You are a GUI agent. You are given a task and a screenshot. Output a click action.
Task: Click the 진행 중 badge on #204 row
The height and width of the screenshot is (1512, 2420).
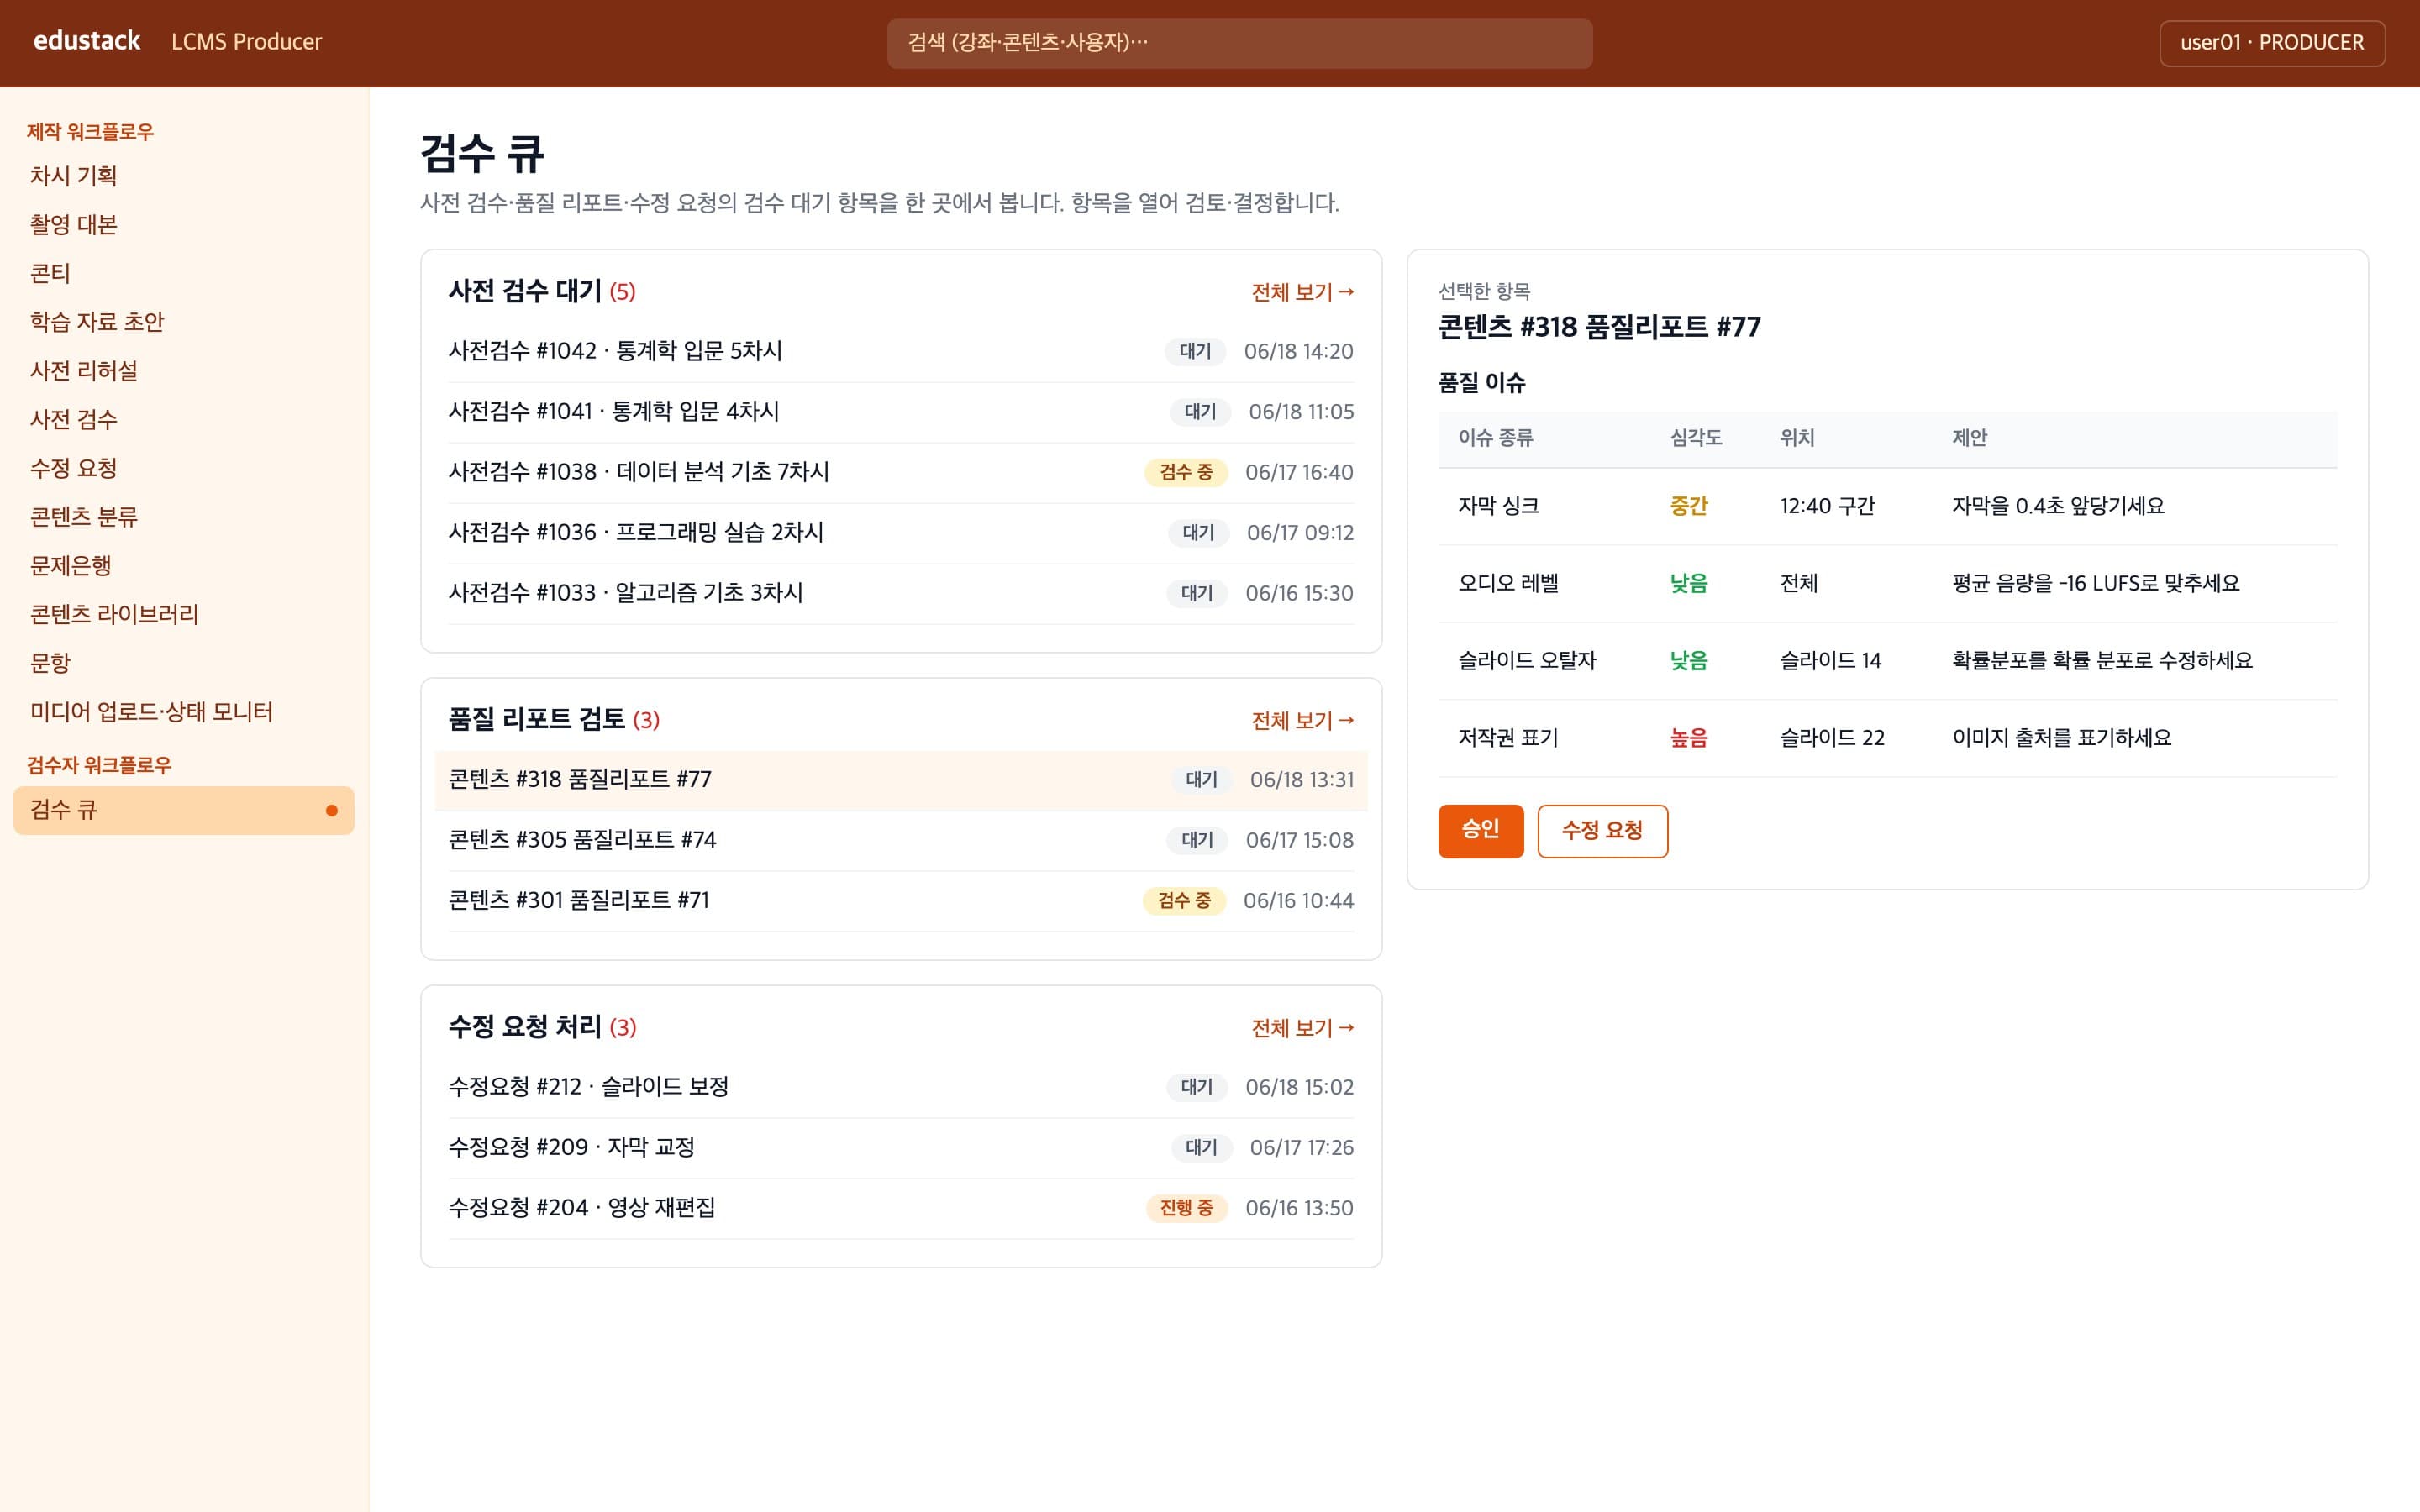tap(1186, 1208)
